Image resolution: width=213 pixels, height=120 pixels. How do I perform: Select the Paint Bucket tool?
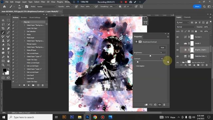(8, 45)
